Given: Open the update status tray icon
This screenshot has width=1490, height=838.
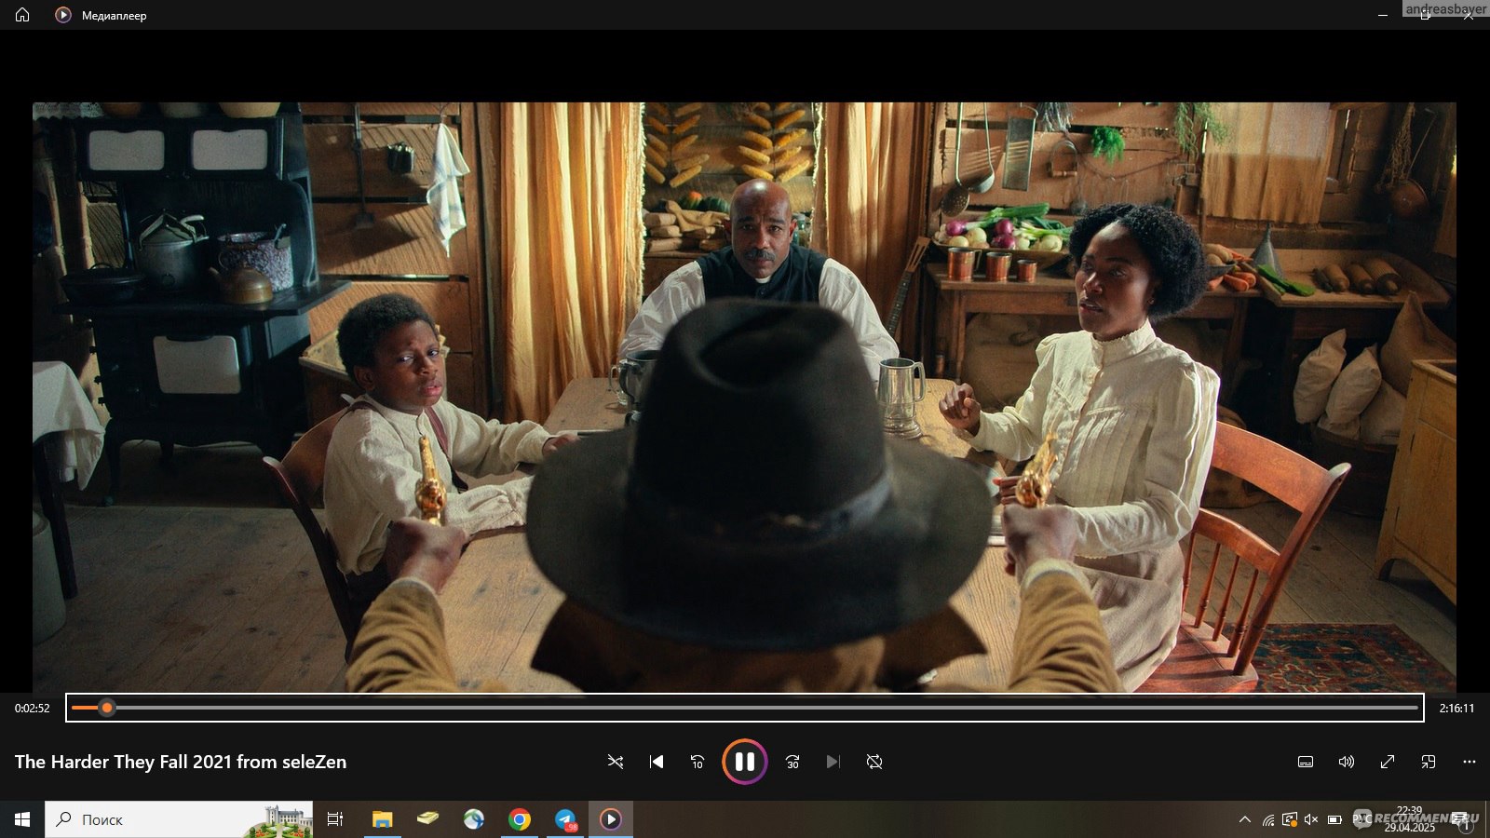Looking at the screenshot, I should pos(1290,819).
